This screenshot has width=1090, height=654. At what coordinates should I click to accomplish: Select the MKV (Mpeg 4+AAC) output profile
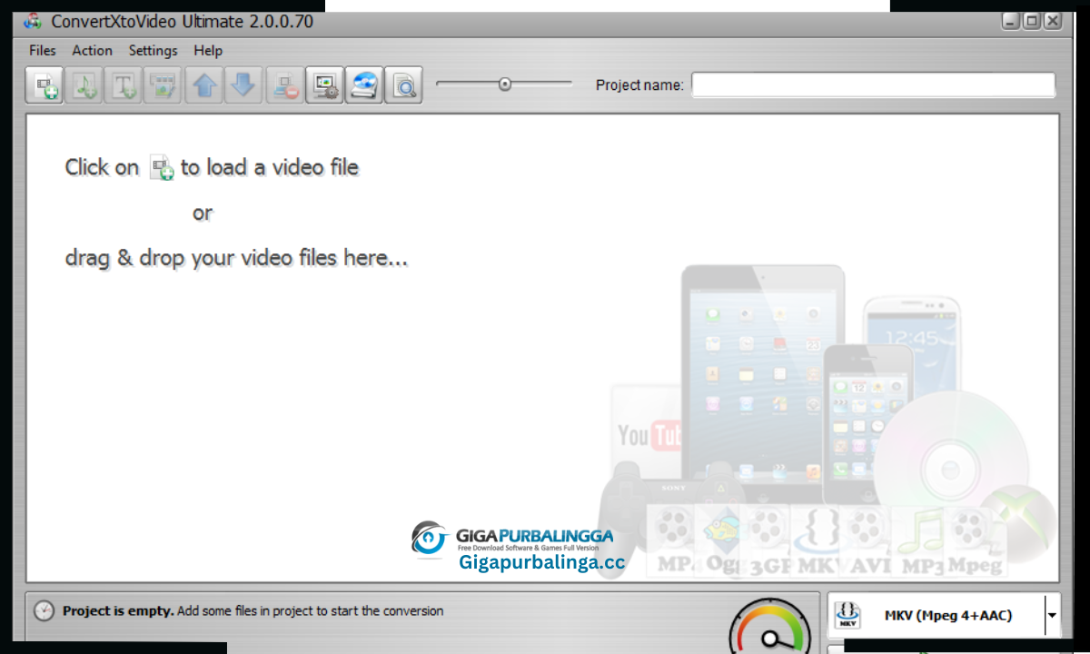point(948,615)
